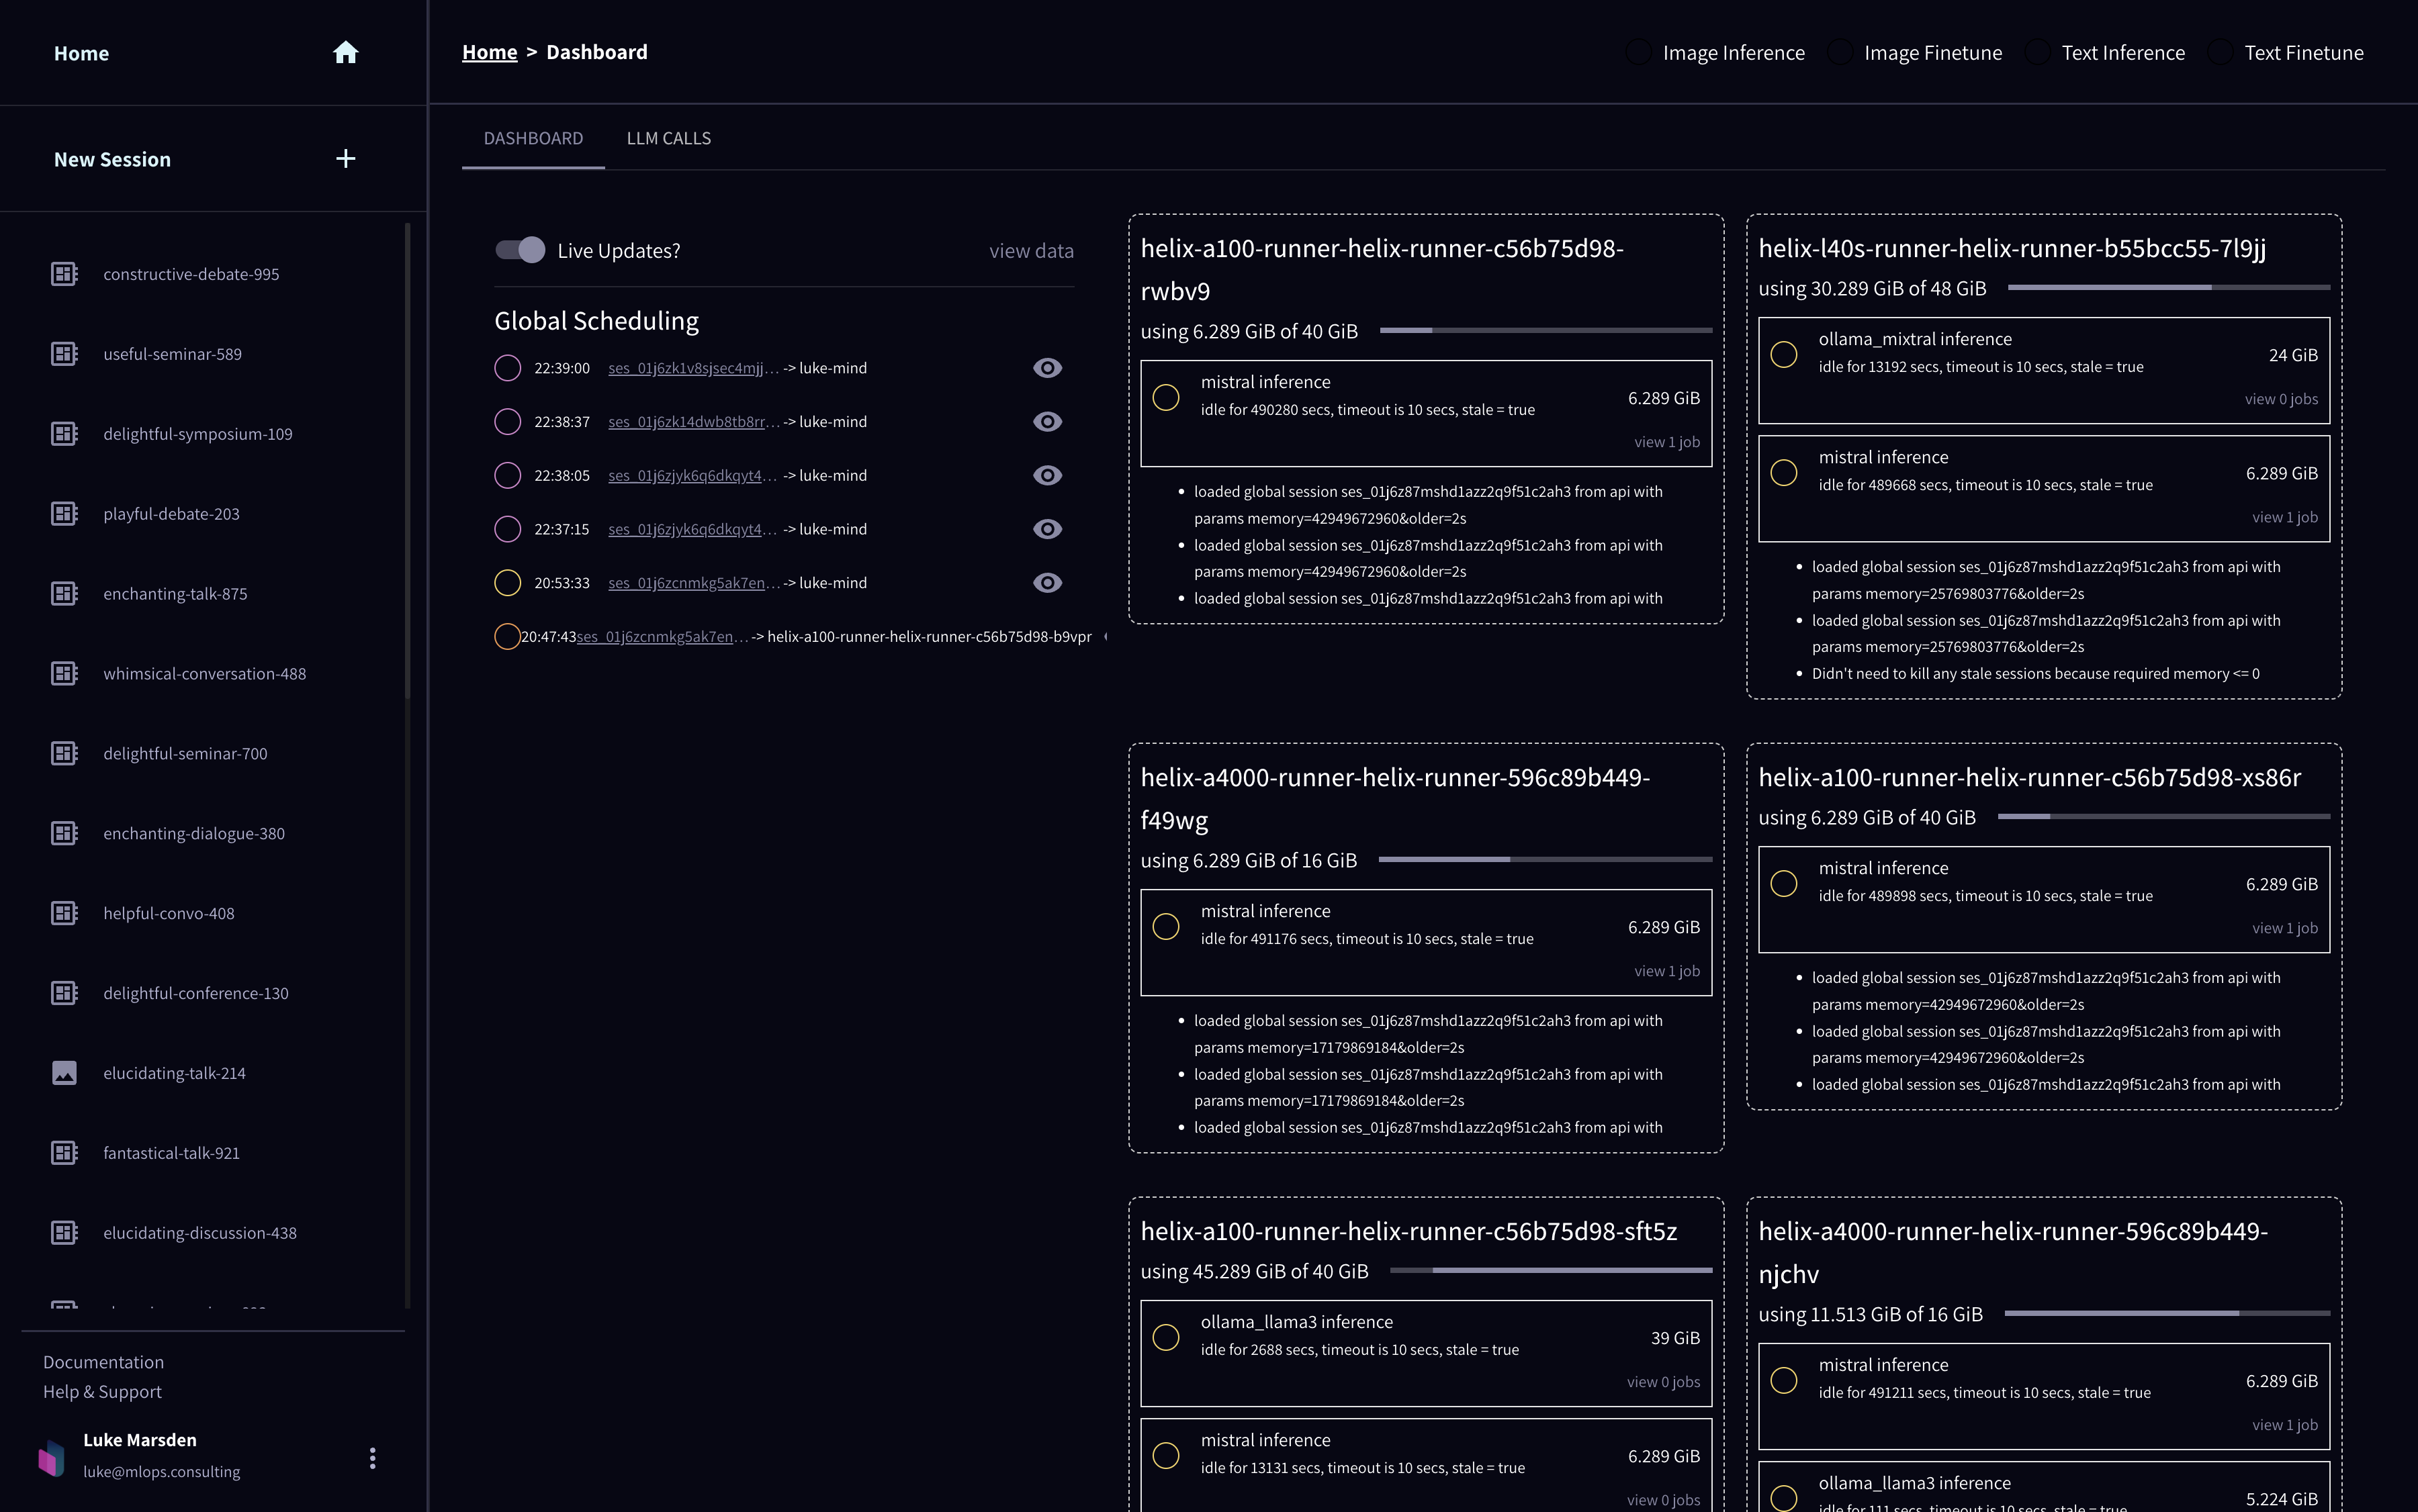The height and width of the screenshot is (1512, 2418).
Task: Select the DASHBOARD tab
Action: tap(532, 139)
